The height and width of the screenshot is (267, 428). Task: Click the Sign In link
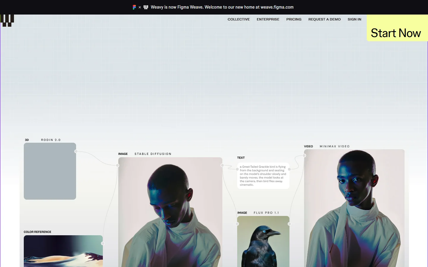click(x=355, y=19)
